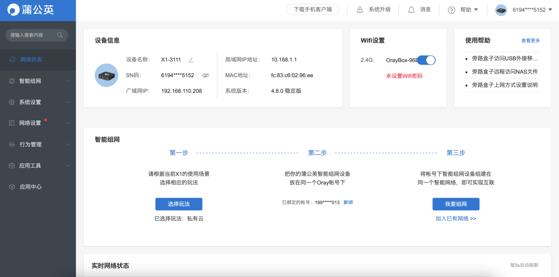The image size is (559, 277).
Task: Click the 查看更多 link in 使用帮助
Action: 530,40
